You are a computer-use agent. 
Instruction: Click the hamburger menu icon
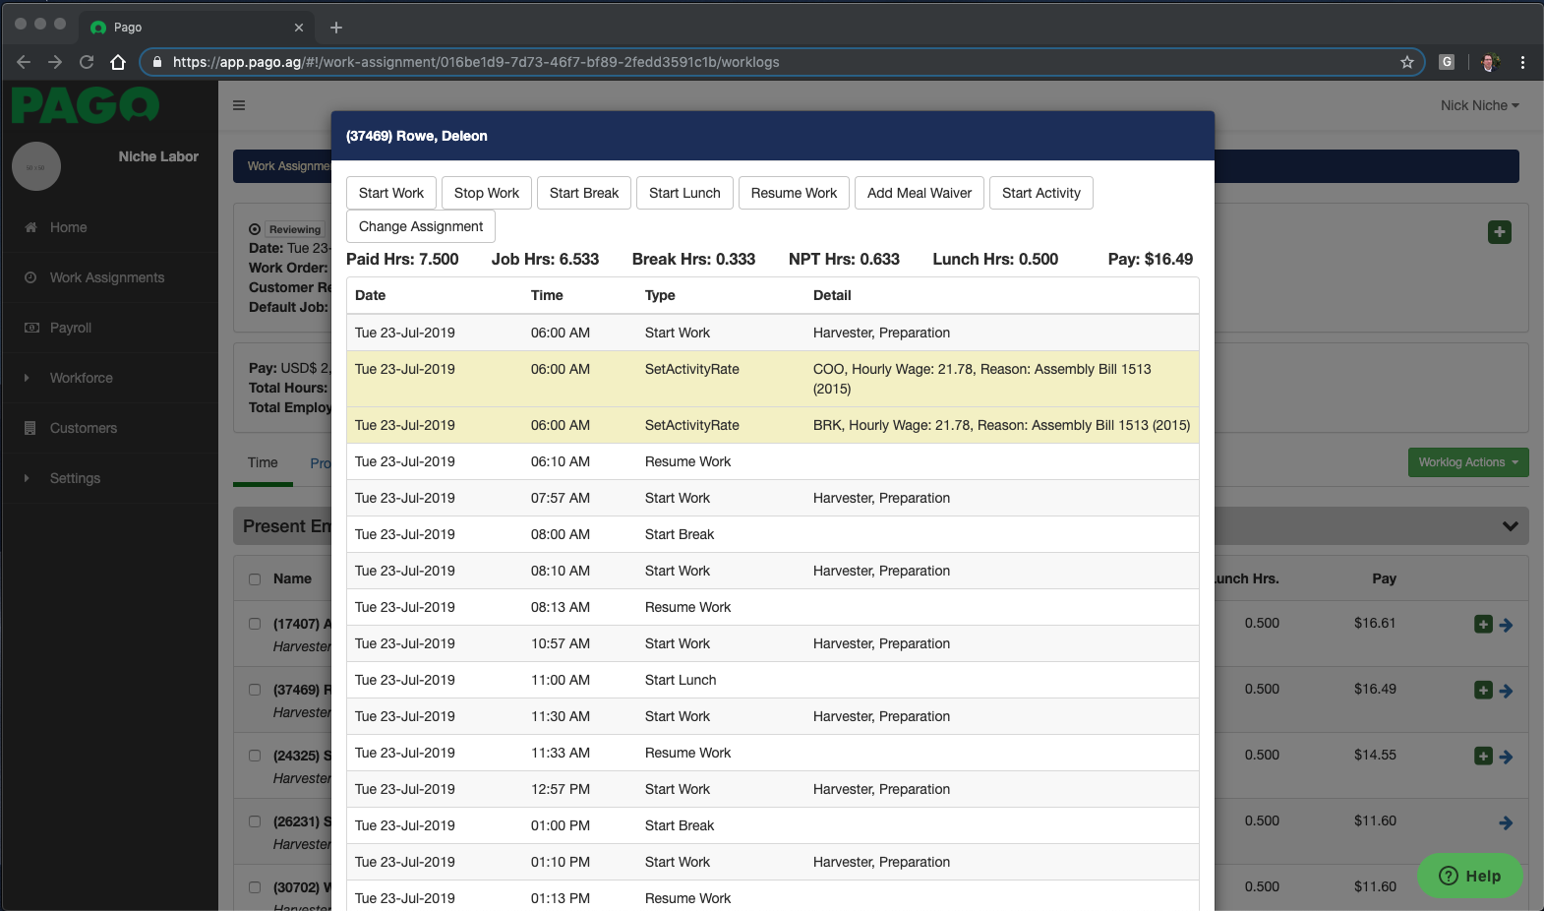239,105
